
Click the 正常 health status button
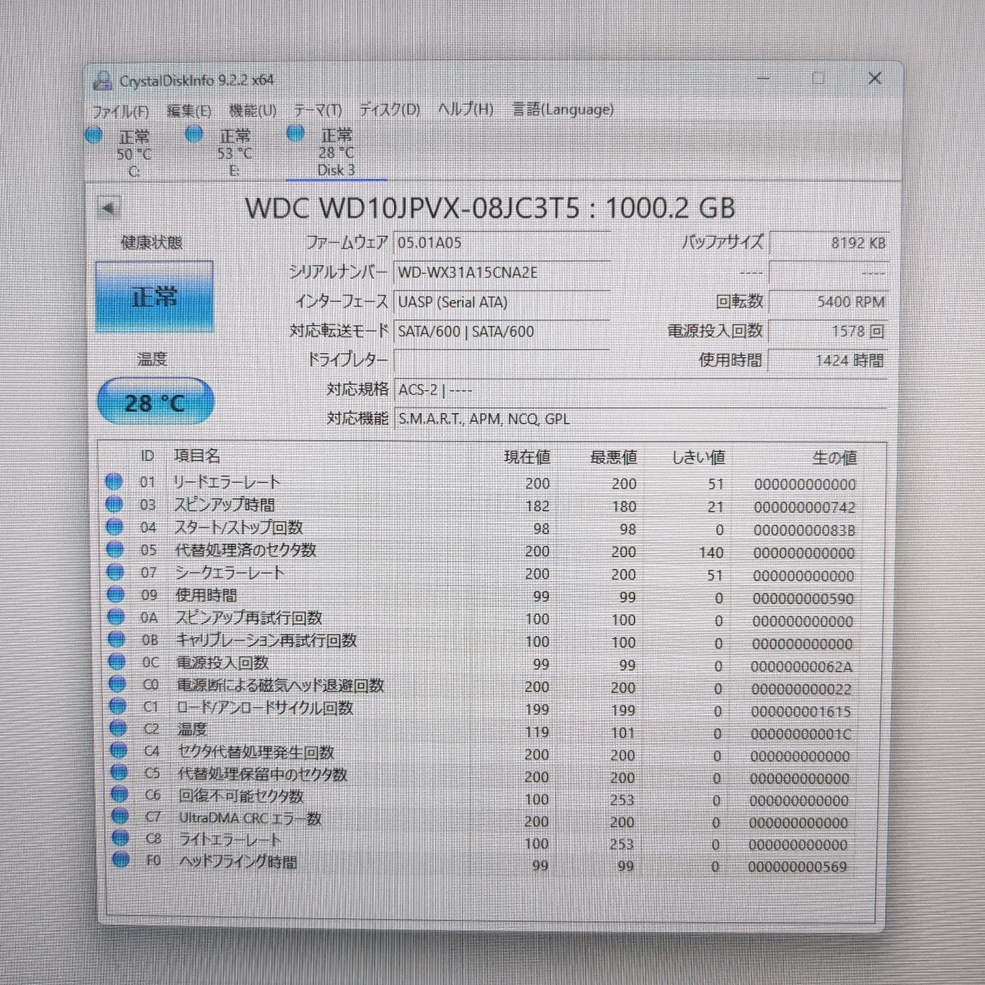pyautogui.click(x=154, y=296)
